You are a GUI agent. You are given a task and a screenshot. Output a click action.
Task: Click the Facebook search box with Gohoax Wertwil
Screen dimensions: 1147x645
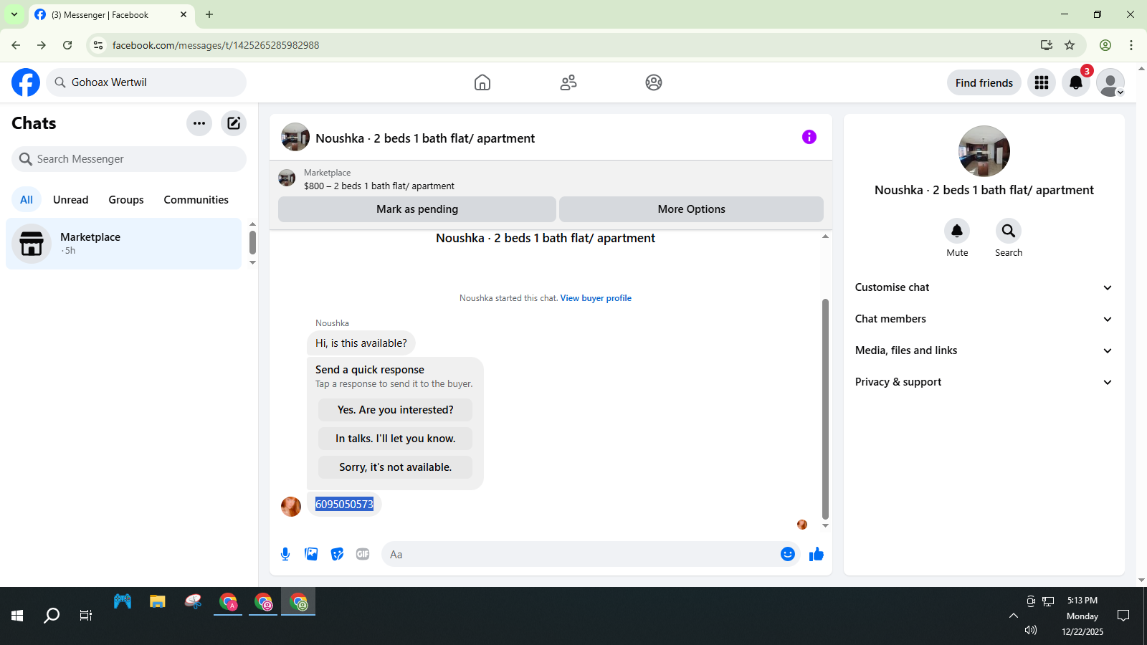coord(146,82)
